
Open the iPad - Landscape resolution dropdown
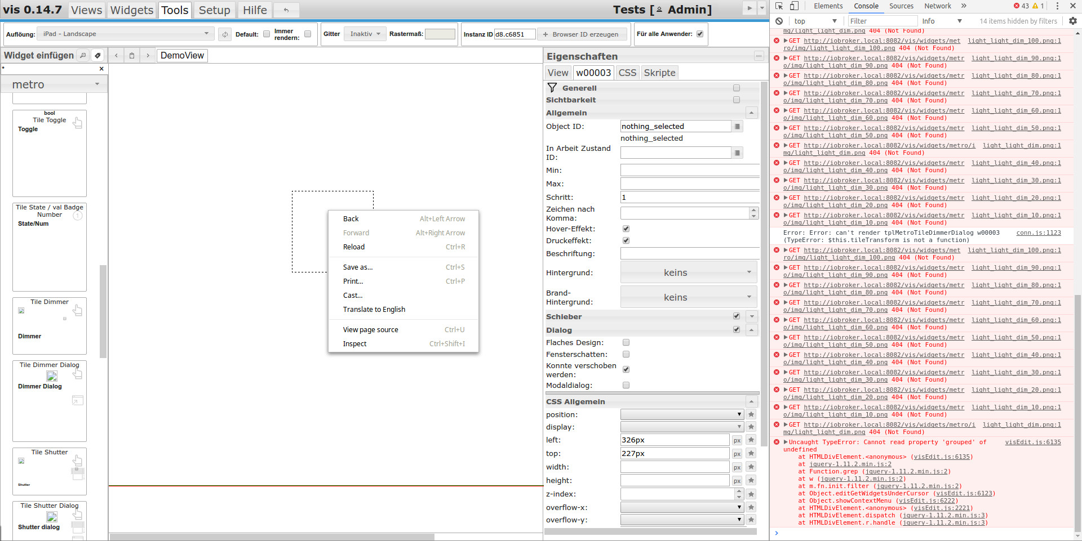pos(126,34)
